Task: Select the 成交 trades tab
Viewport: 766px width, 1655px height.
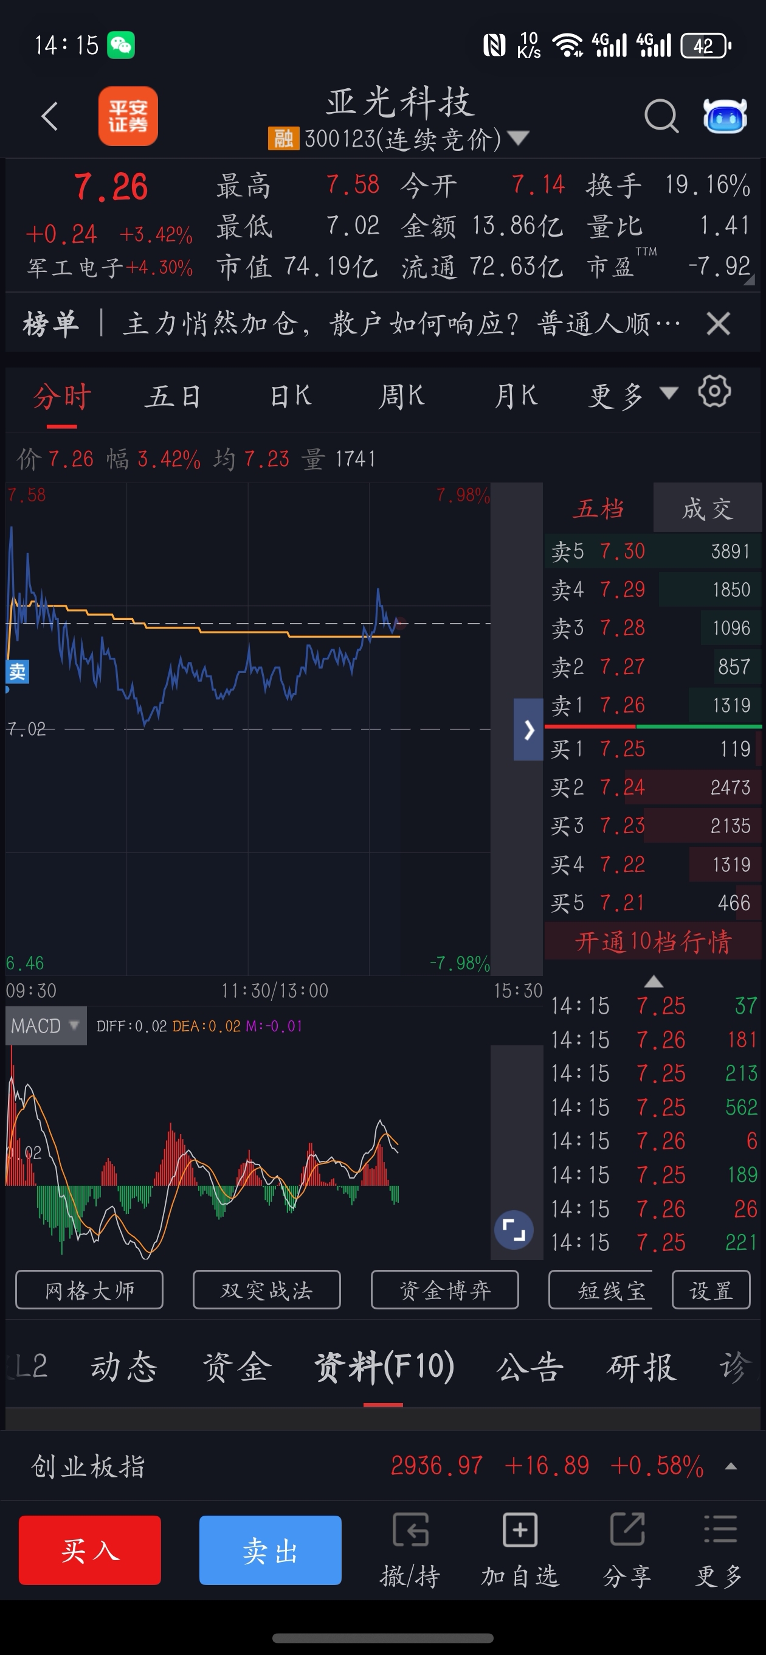Action: pos(707,508)
